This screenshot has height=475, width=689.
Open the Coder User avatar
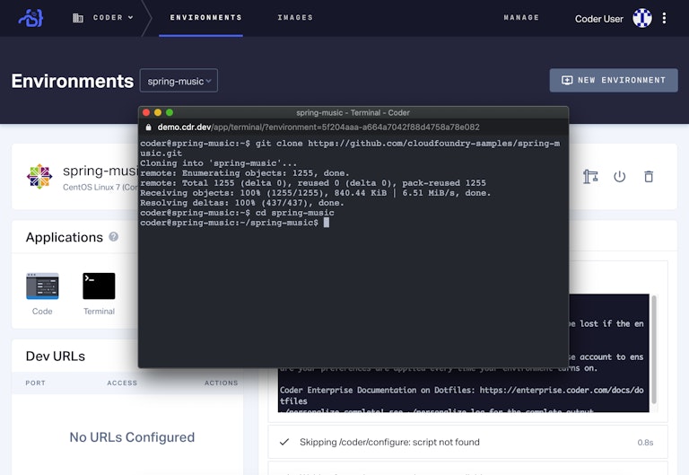[642, 18]
